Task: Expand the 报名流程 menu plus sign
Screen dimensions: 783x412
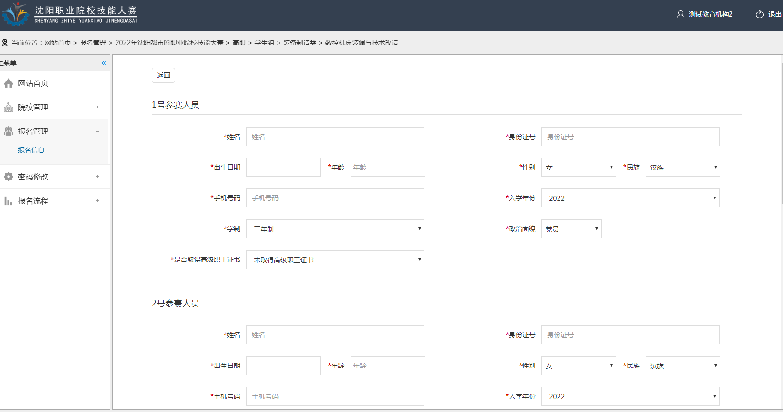Action: 97,201
